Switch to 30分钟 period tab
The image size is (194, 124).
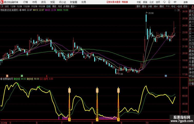tap(34, 6)
